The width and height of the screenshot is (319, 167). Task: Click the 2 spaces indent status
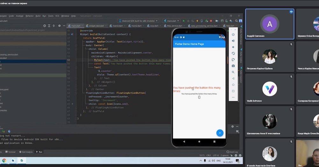point(224,156)
